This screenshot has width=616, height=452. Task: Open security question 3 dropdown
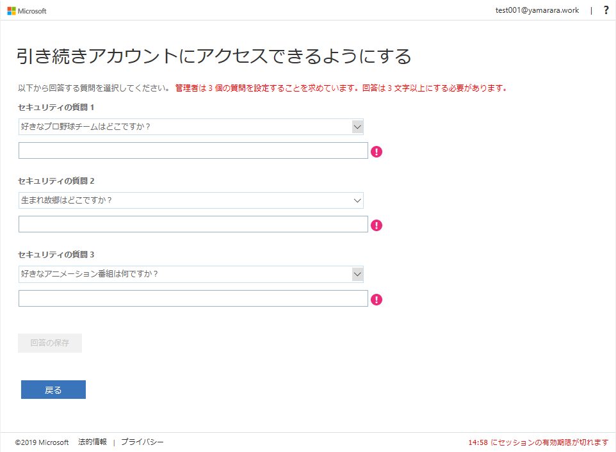[191, 274]
